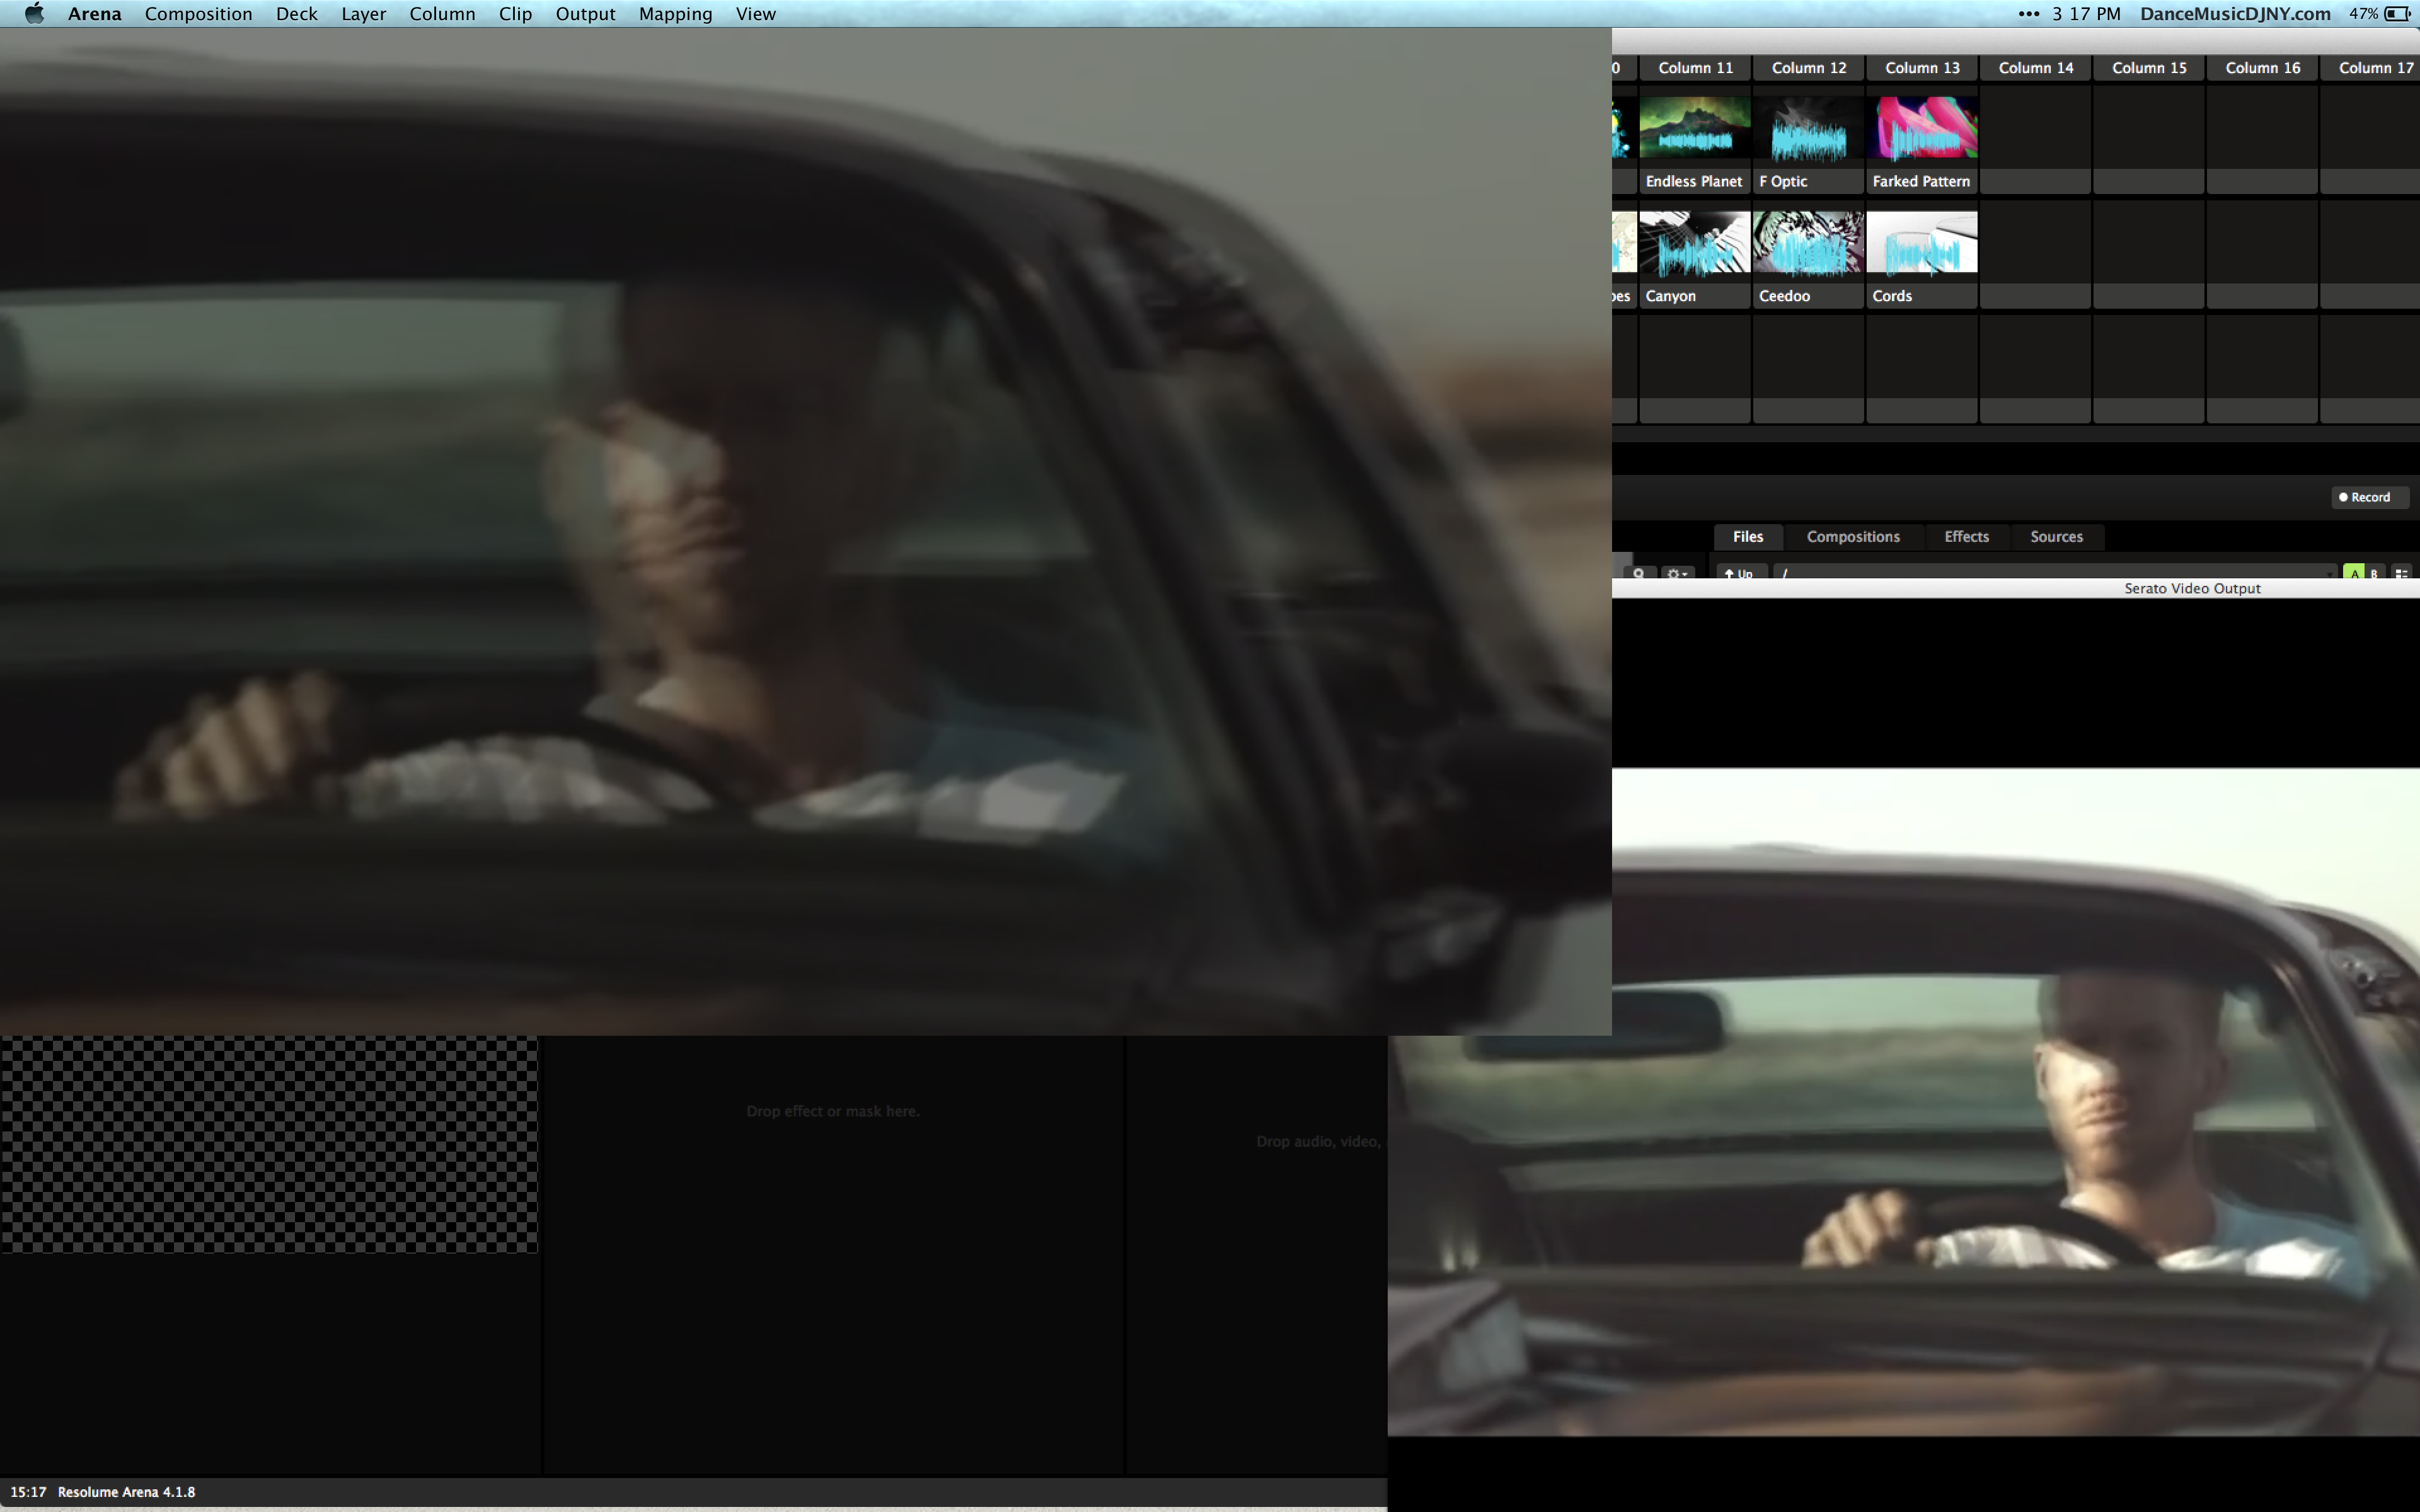The width and height of the screenshot is (2420, 1512).
Task: Open the gear settings dropdown in browser
Action: [1677, 573]
